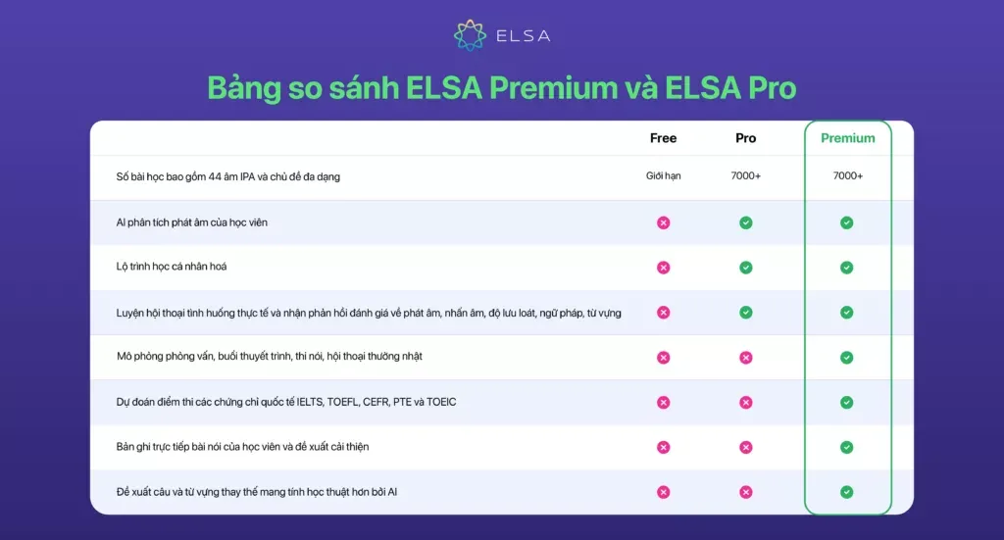Click the Premium check in the last table row

846,492
